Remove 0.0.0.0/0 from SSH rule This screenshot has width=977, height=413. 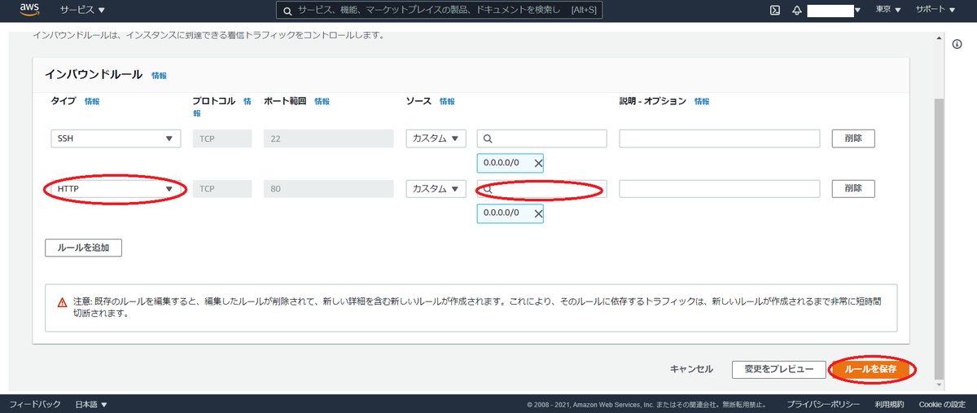538,163
